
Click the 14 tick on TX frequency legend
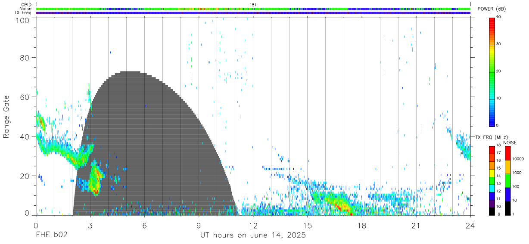[499, 176]
